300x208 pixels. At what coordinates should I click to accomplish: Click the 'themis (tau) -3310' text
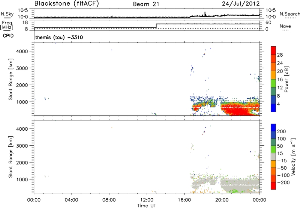click(59, 37)
